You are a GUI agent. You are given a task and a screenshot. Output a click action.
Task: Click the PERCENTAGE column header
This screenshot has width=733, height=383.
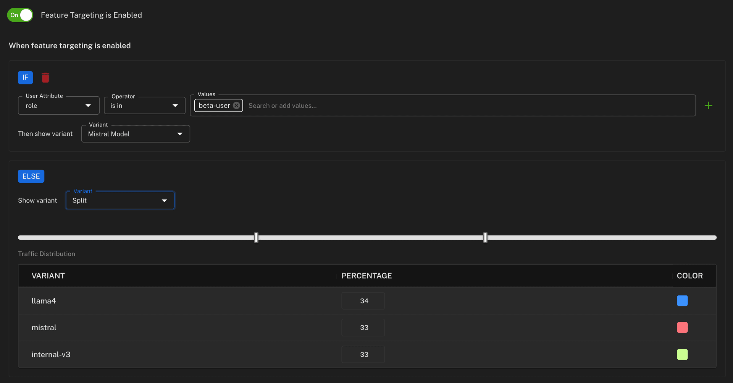point(366,276)
